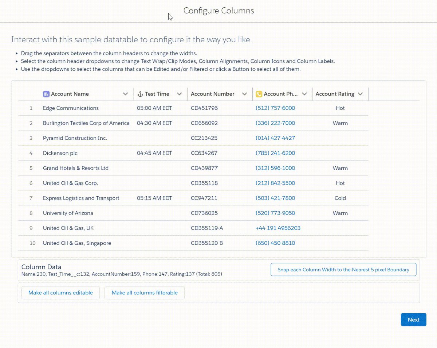The image size is (437, 348).
Task: Open the Account Number column header dropdown
Action: tap(244, 94)
